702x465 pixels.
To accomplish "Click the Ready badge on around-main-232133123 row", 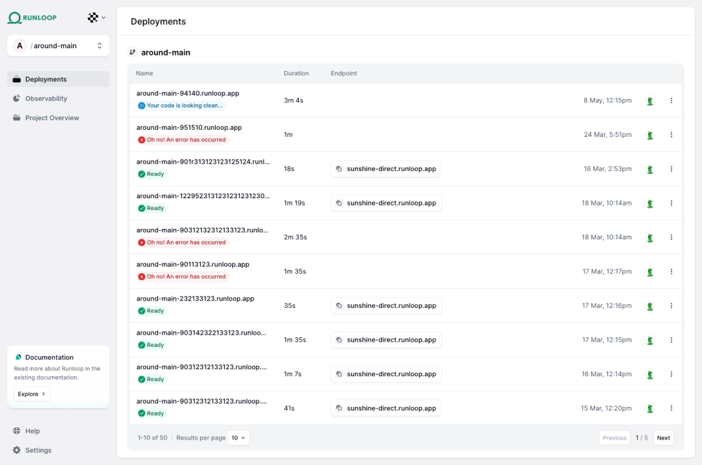I will (152, 310).
